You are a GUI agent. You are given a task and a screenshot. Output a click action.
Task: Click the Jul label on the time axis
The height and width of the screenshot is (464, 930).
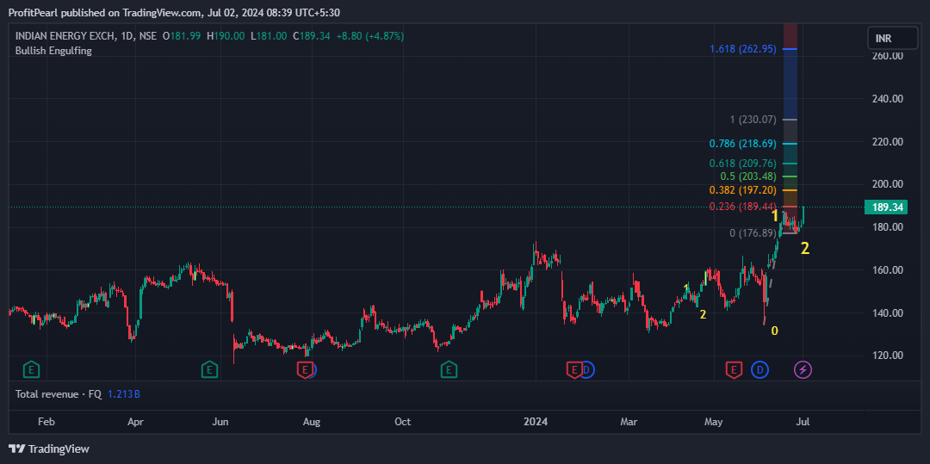[803, 422]
